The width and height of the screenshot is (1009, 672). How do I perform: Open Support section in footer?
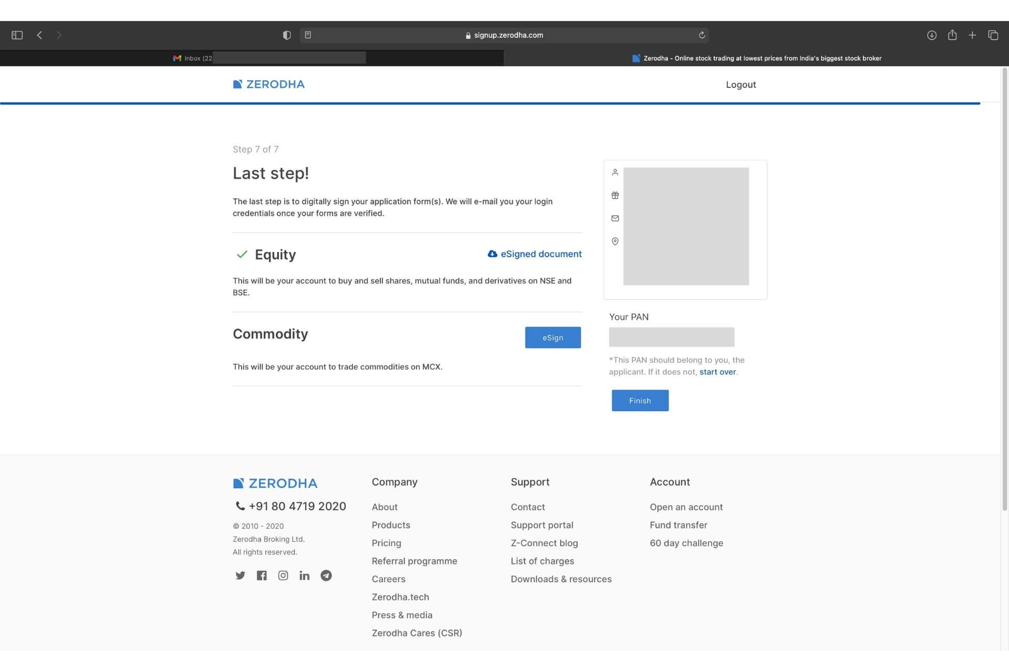(x=530, y=481)
